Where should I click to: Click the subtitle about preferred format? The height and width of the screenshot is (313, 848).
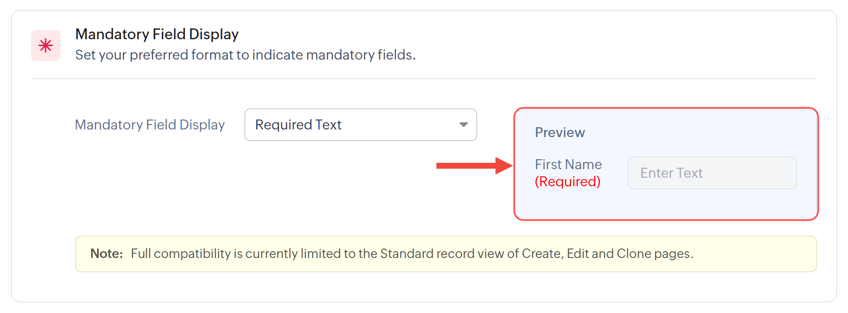click(245, 55)
